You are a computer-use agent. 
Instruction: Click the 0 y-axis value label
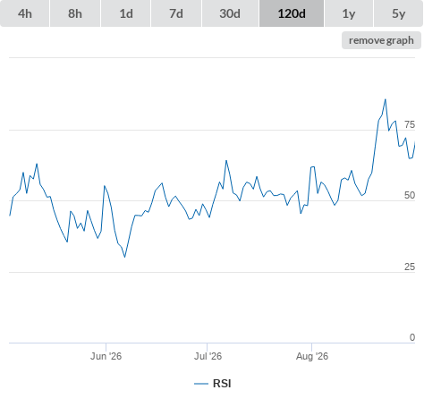(x=412, y=337)
